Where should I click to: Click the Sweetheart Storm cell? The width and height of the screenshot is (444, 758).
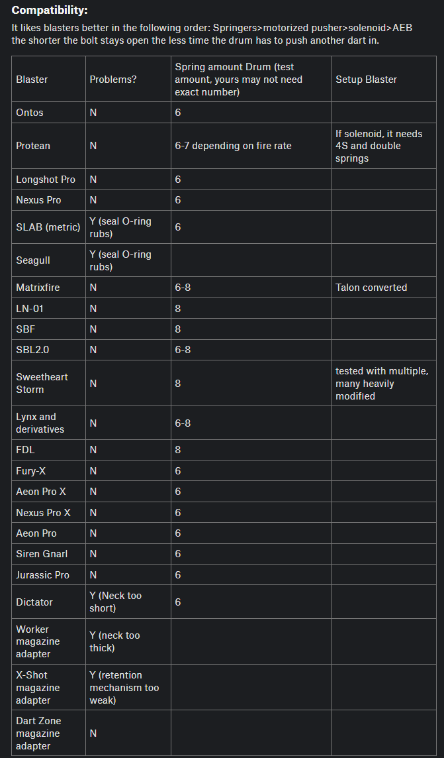coord(42,383)
